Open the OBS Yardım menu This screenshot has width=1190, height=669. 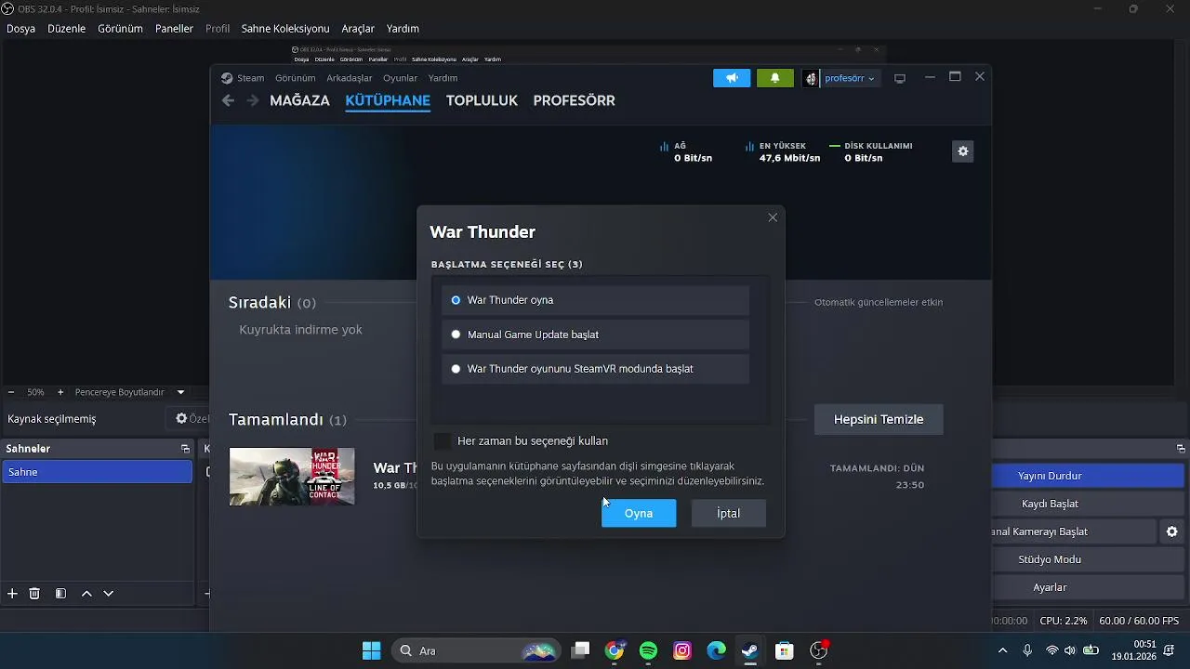pos(403,29)
